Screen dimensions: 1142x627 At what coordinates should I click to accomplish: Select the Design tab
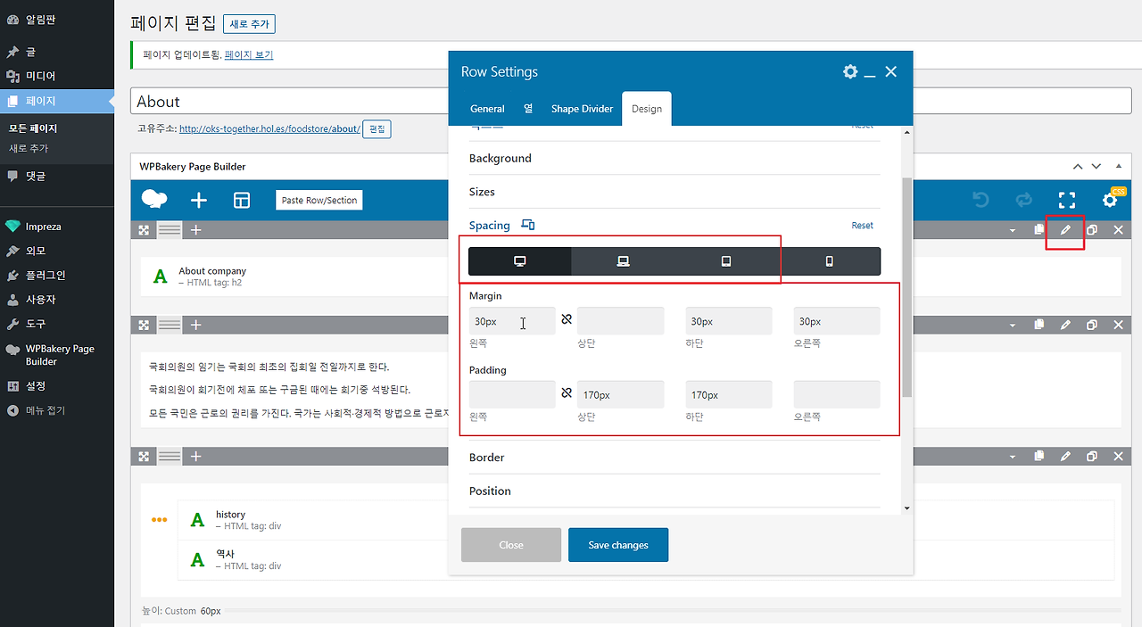pos(647,109)
